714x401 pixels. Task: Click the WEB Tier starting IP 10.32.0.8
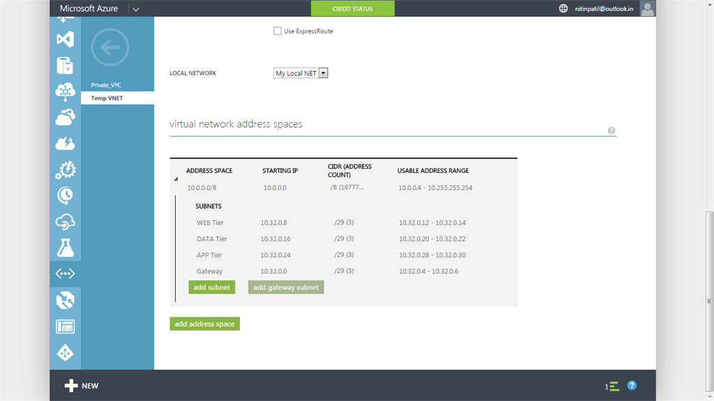click(273, 223)
